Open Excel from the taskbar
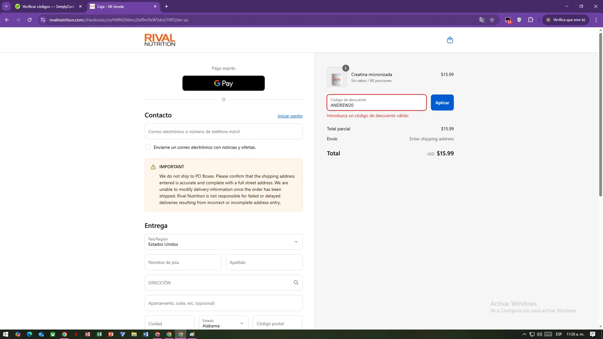Image resolution: width=603 pixels, height=339 pixels. click(x=99, y=334)
